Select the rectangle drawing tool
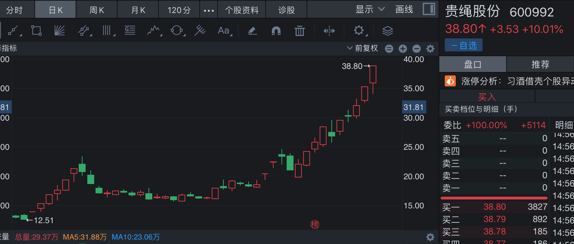The image size is (574, 244). click(36, 31)
